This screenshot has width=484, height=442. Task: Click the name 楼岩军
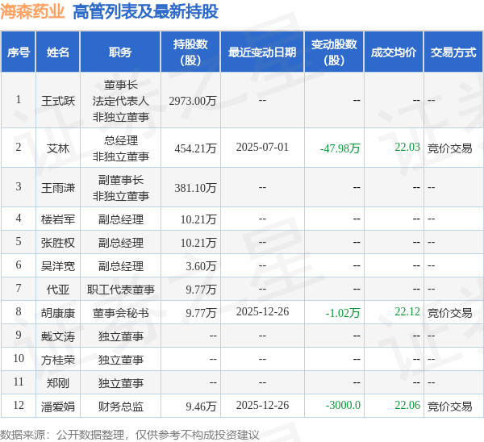coord(58,219)
